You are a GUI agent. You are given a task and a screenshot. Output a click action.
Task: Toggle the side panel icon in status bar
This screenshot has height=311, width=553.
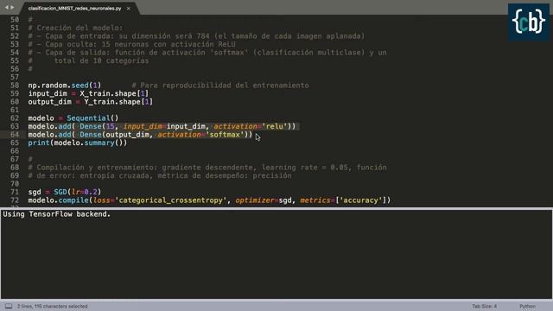(x=9, y=306)
